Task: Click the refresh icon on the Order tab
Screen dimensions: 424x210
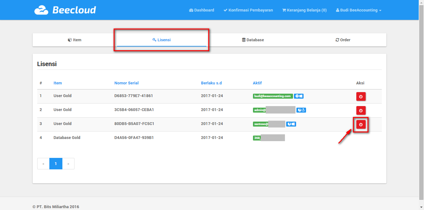Action: click(x=337, y=40)
